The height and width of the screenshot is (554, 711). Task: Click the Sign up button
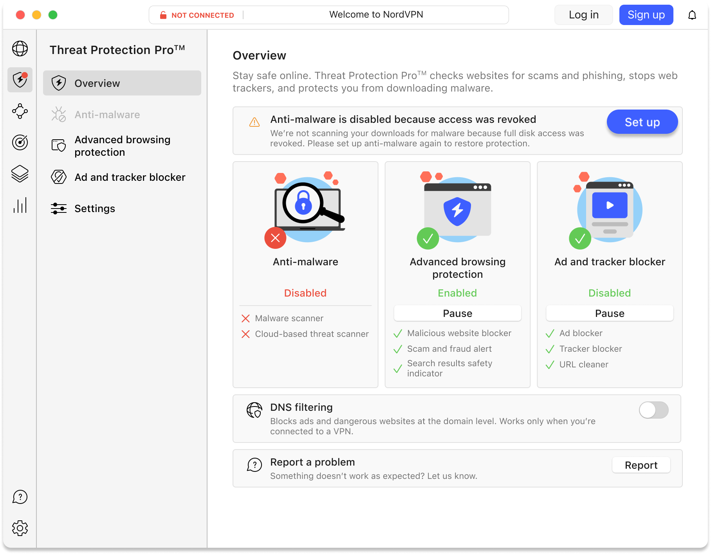(646, 15)
